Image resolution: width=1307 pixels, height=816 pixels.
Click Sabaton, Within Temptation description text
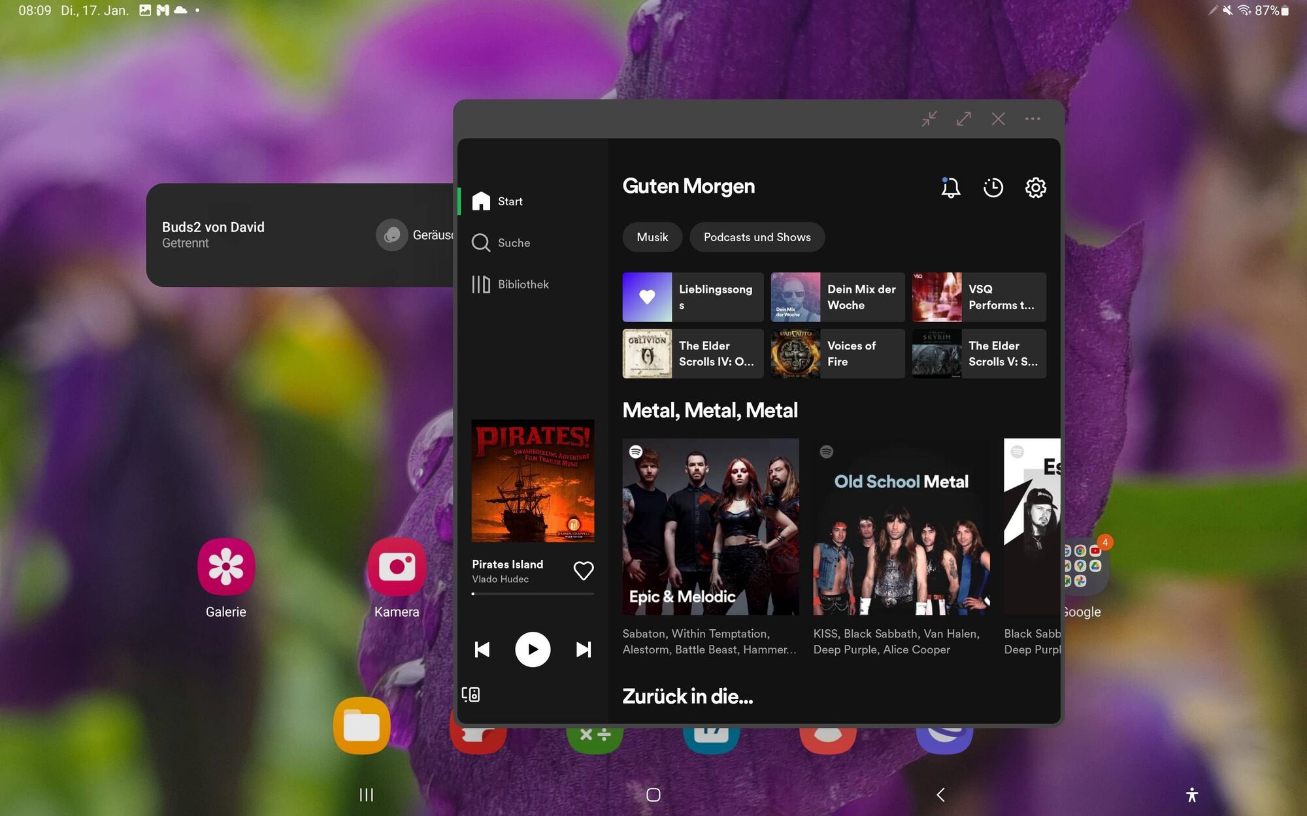(x=710, y=642)
